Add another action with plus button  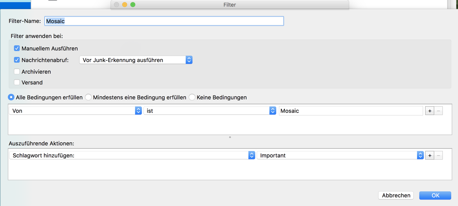(429, 155)
